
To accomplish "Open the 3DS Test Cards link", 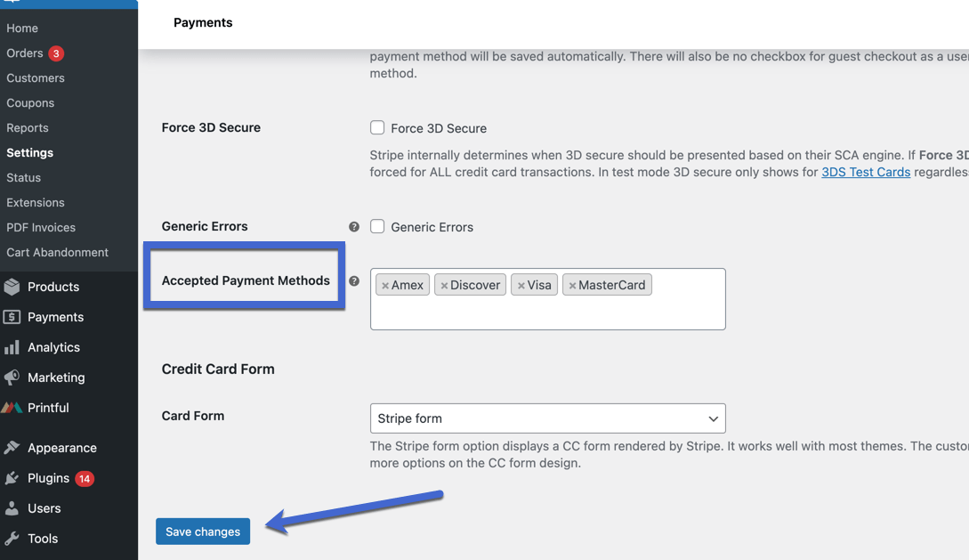I will point(866,172).
